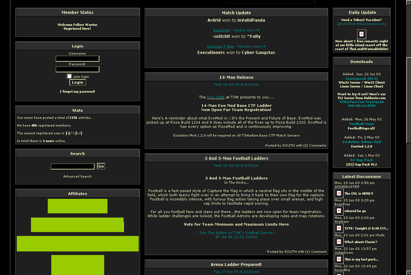Click into the Search text box
The image size is (411, 275).
point(73,166)
